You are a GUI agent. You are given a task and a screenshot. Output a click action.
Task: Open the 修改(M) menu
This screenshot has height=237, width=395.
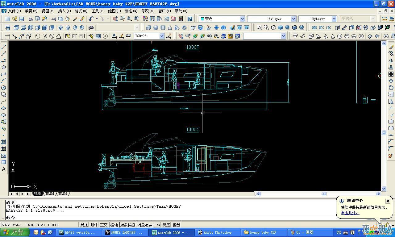pyautogui.click(x=148, y=11)
